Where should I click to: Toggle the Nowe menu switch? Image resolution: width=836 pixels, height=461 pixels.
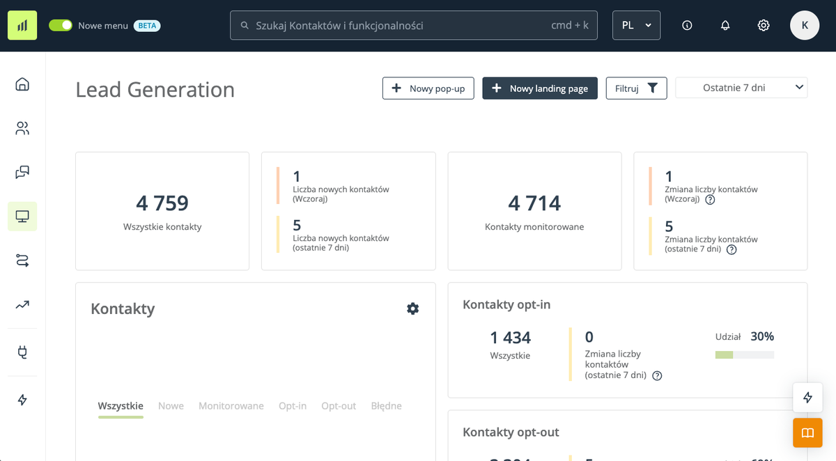(61, 25)
